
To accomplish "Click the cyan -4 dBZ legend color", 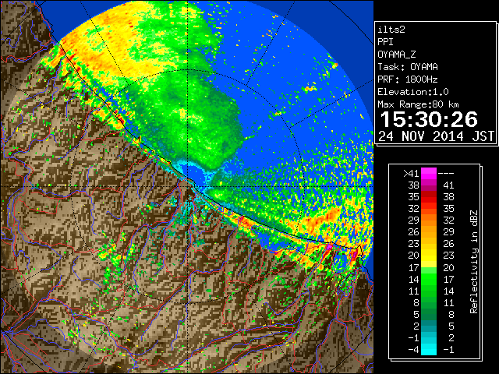I will click(429, 350).
